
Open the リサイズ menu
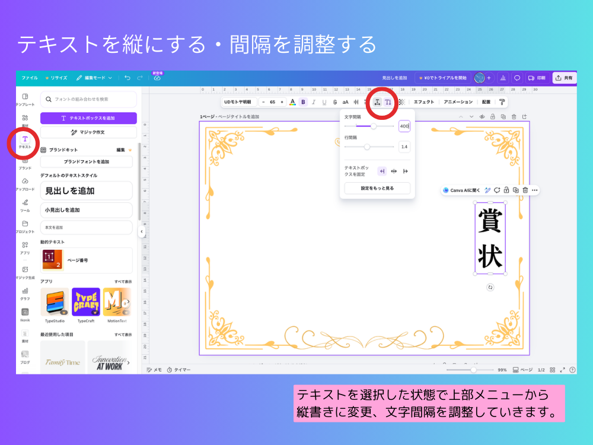[x=56, y=78]
